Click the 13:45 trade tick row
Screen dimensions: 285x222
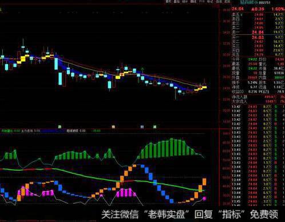pos(258,201)
